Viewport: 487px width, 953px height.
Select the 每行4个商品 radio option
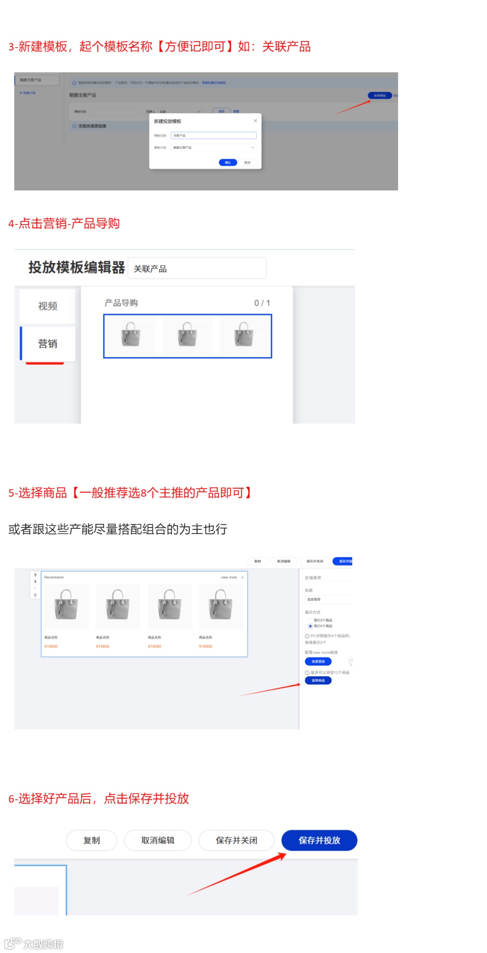[x=310, y=626]
